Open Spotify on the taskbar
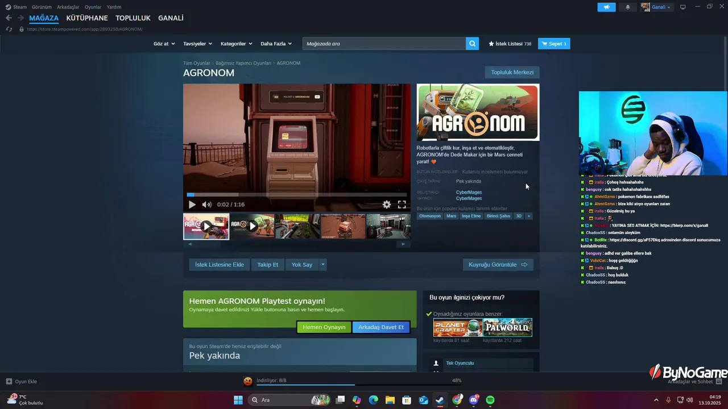 click(x=490, y=400)
